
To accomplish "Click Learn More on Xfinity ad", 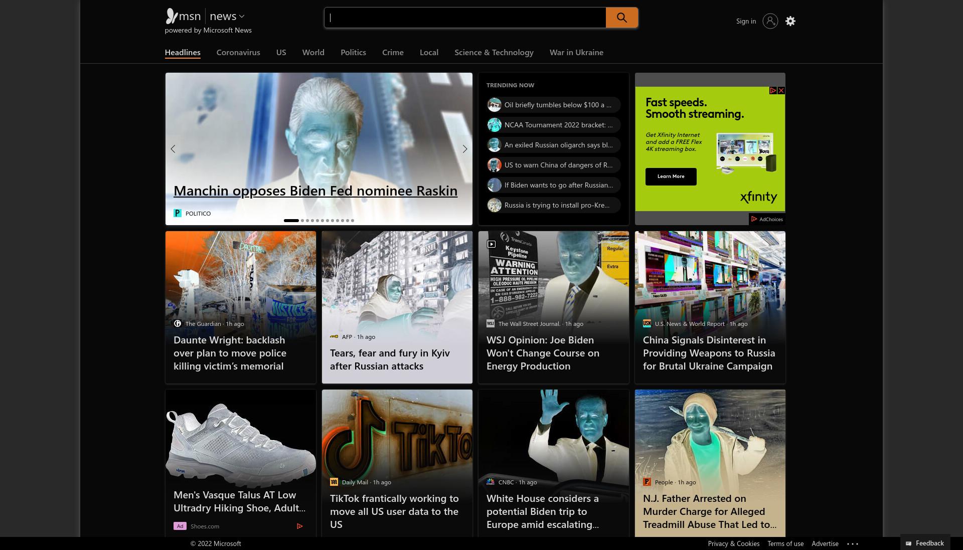I will coord(671,176).
